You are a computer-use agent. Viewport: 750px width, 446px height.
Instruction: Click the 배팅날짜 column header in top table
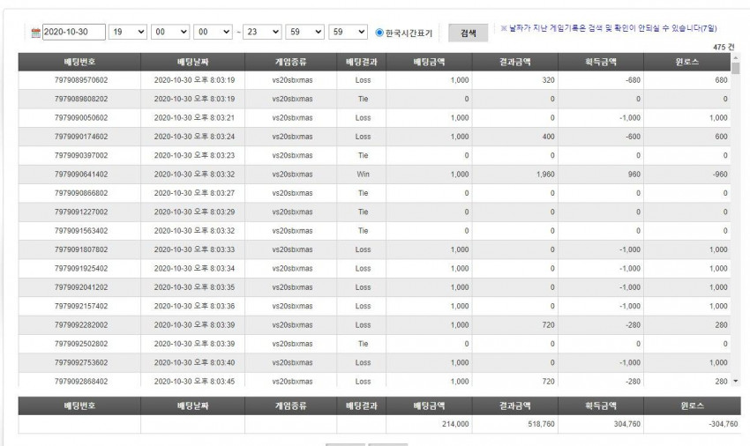pyautogui.click(x=192, y=63)
